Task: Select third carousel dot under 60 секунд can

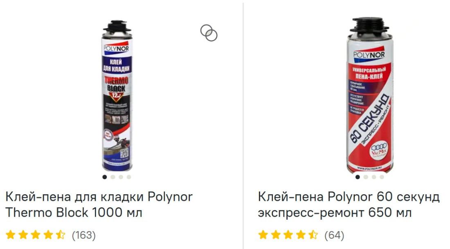Action: click(373, 177)
